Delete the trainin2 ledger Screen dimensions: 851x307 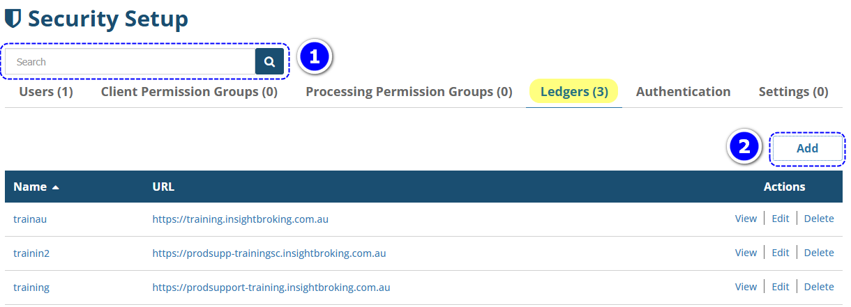pos(819,253)
